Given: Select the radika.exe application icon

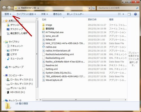Looking at the screenshot, I should [x=43, y=47].
